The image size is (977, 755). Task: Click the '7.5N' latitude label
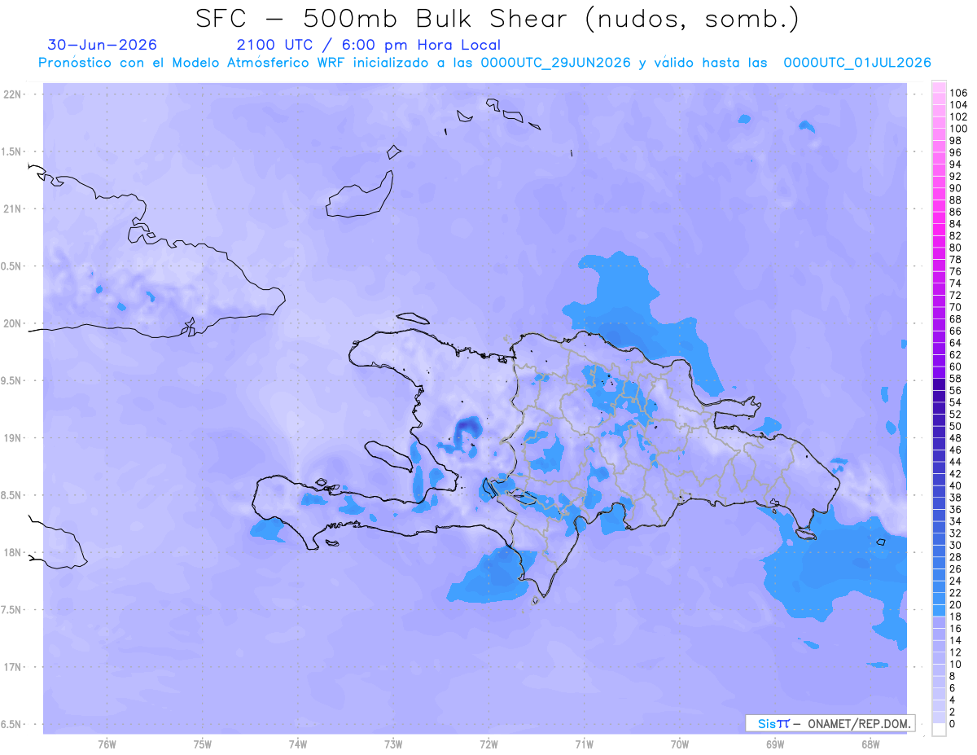click(x=12, y=609)
